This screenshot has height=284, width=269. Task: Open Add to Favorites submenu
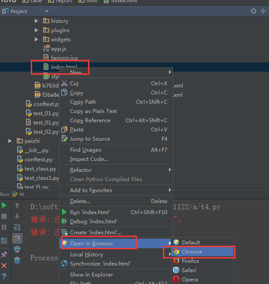(116, 190)
